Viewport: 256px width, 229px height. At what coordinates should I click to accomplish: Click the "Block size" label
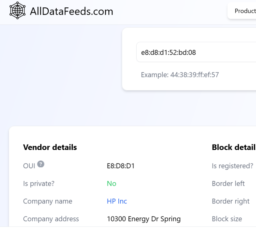[227, 219]
